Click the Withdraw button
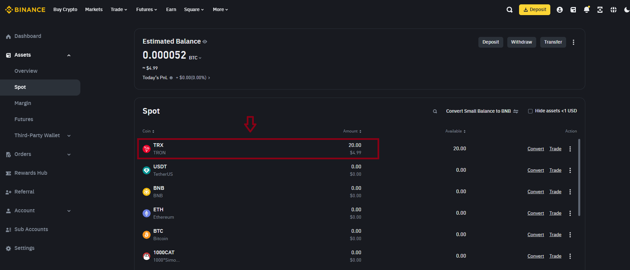Image resolution: width=630 pixels, height=270 pixels. click(x=521, y=42)
